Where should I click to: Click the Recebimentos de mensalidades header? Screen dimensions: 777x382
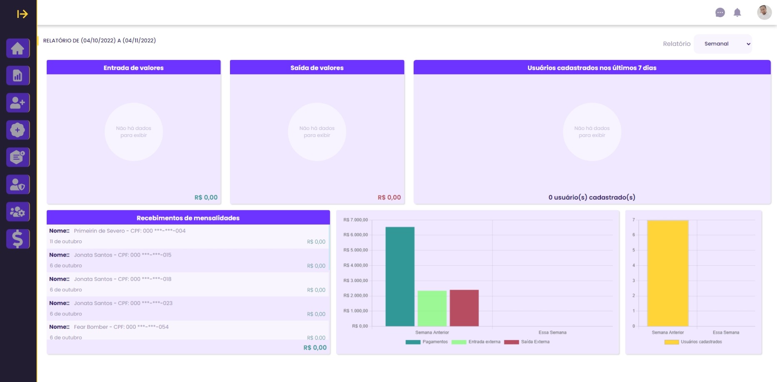[188, 217]
